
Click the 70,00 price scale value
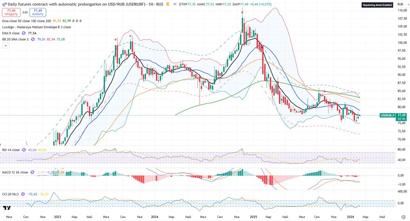pos(402,139)
